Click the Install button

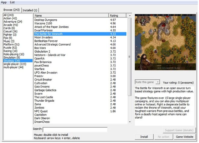(144, 137)
